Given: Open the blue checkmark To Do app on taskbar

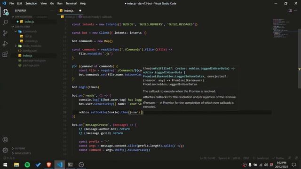Looking at the screenshot, I should click(38, 165).
